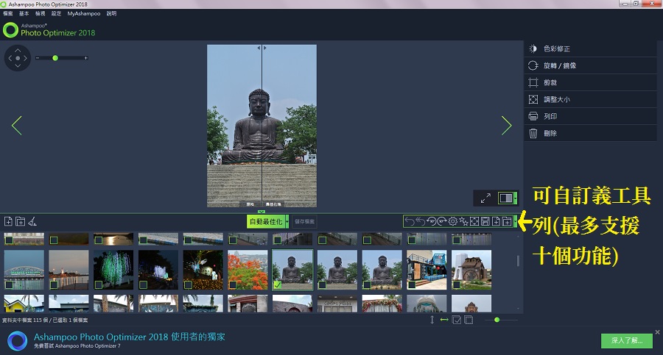Click the plus zoom-in sign

tap(86, 58)
